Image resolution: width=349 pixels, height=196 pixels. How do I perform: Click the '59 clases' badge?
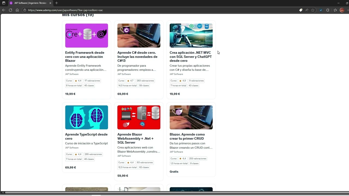pyautogui.click(x=144, y=86)
